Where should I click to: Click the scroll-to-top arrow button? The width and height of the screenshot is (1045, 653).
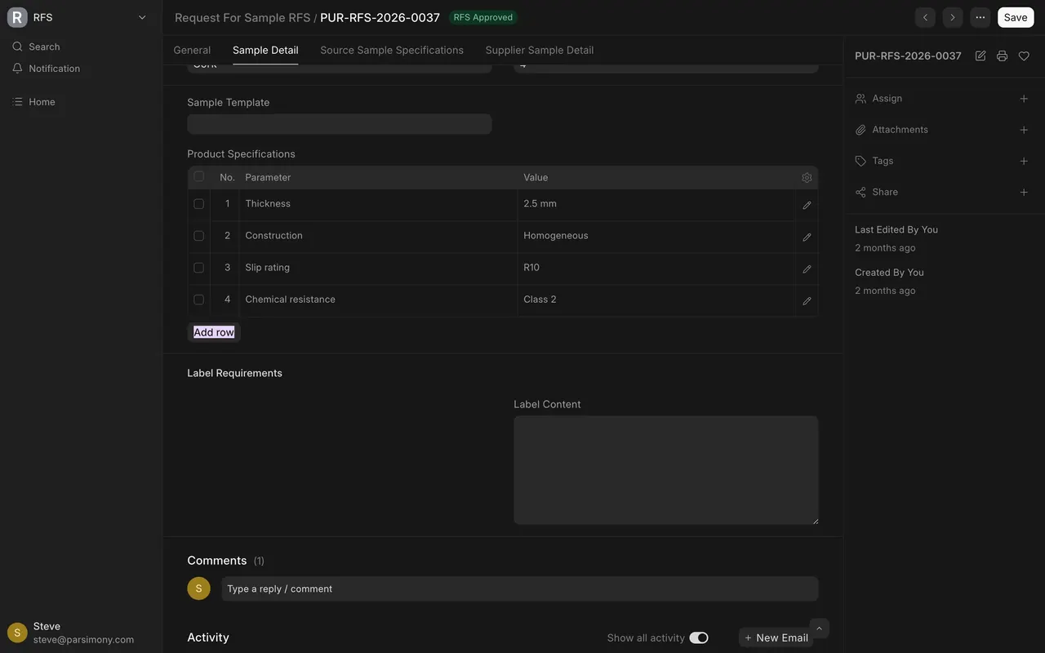pos(820,628)
